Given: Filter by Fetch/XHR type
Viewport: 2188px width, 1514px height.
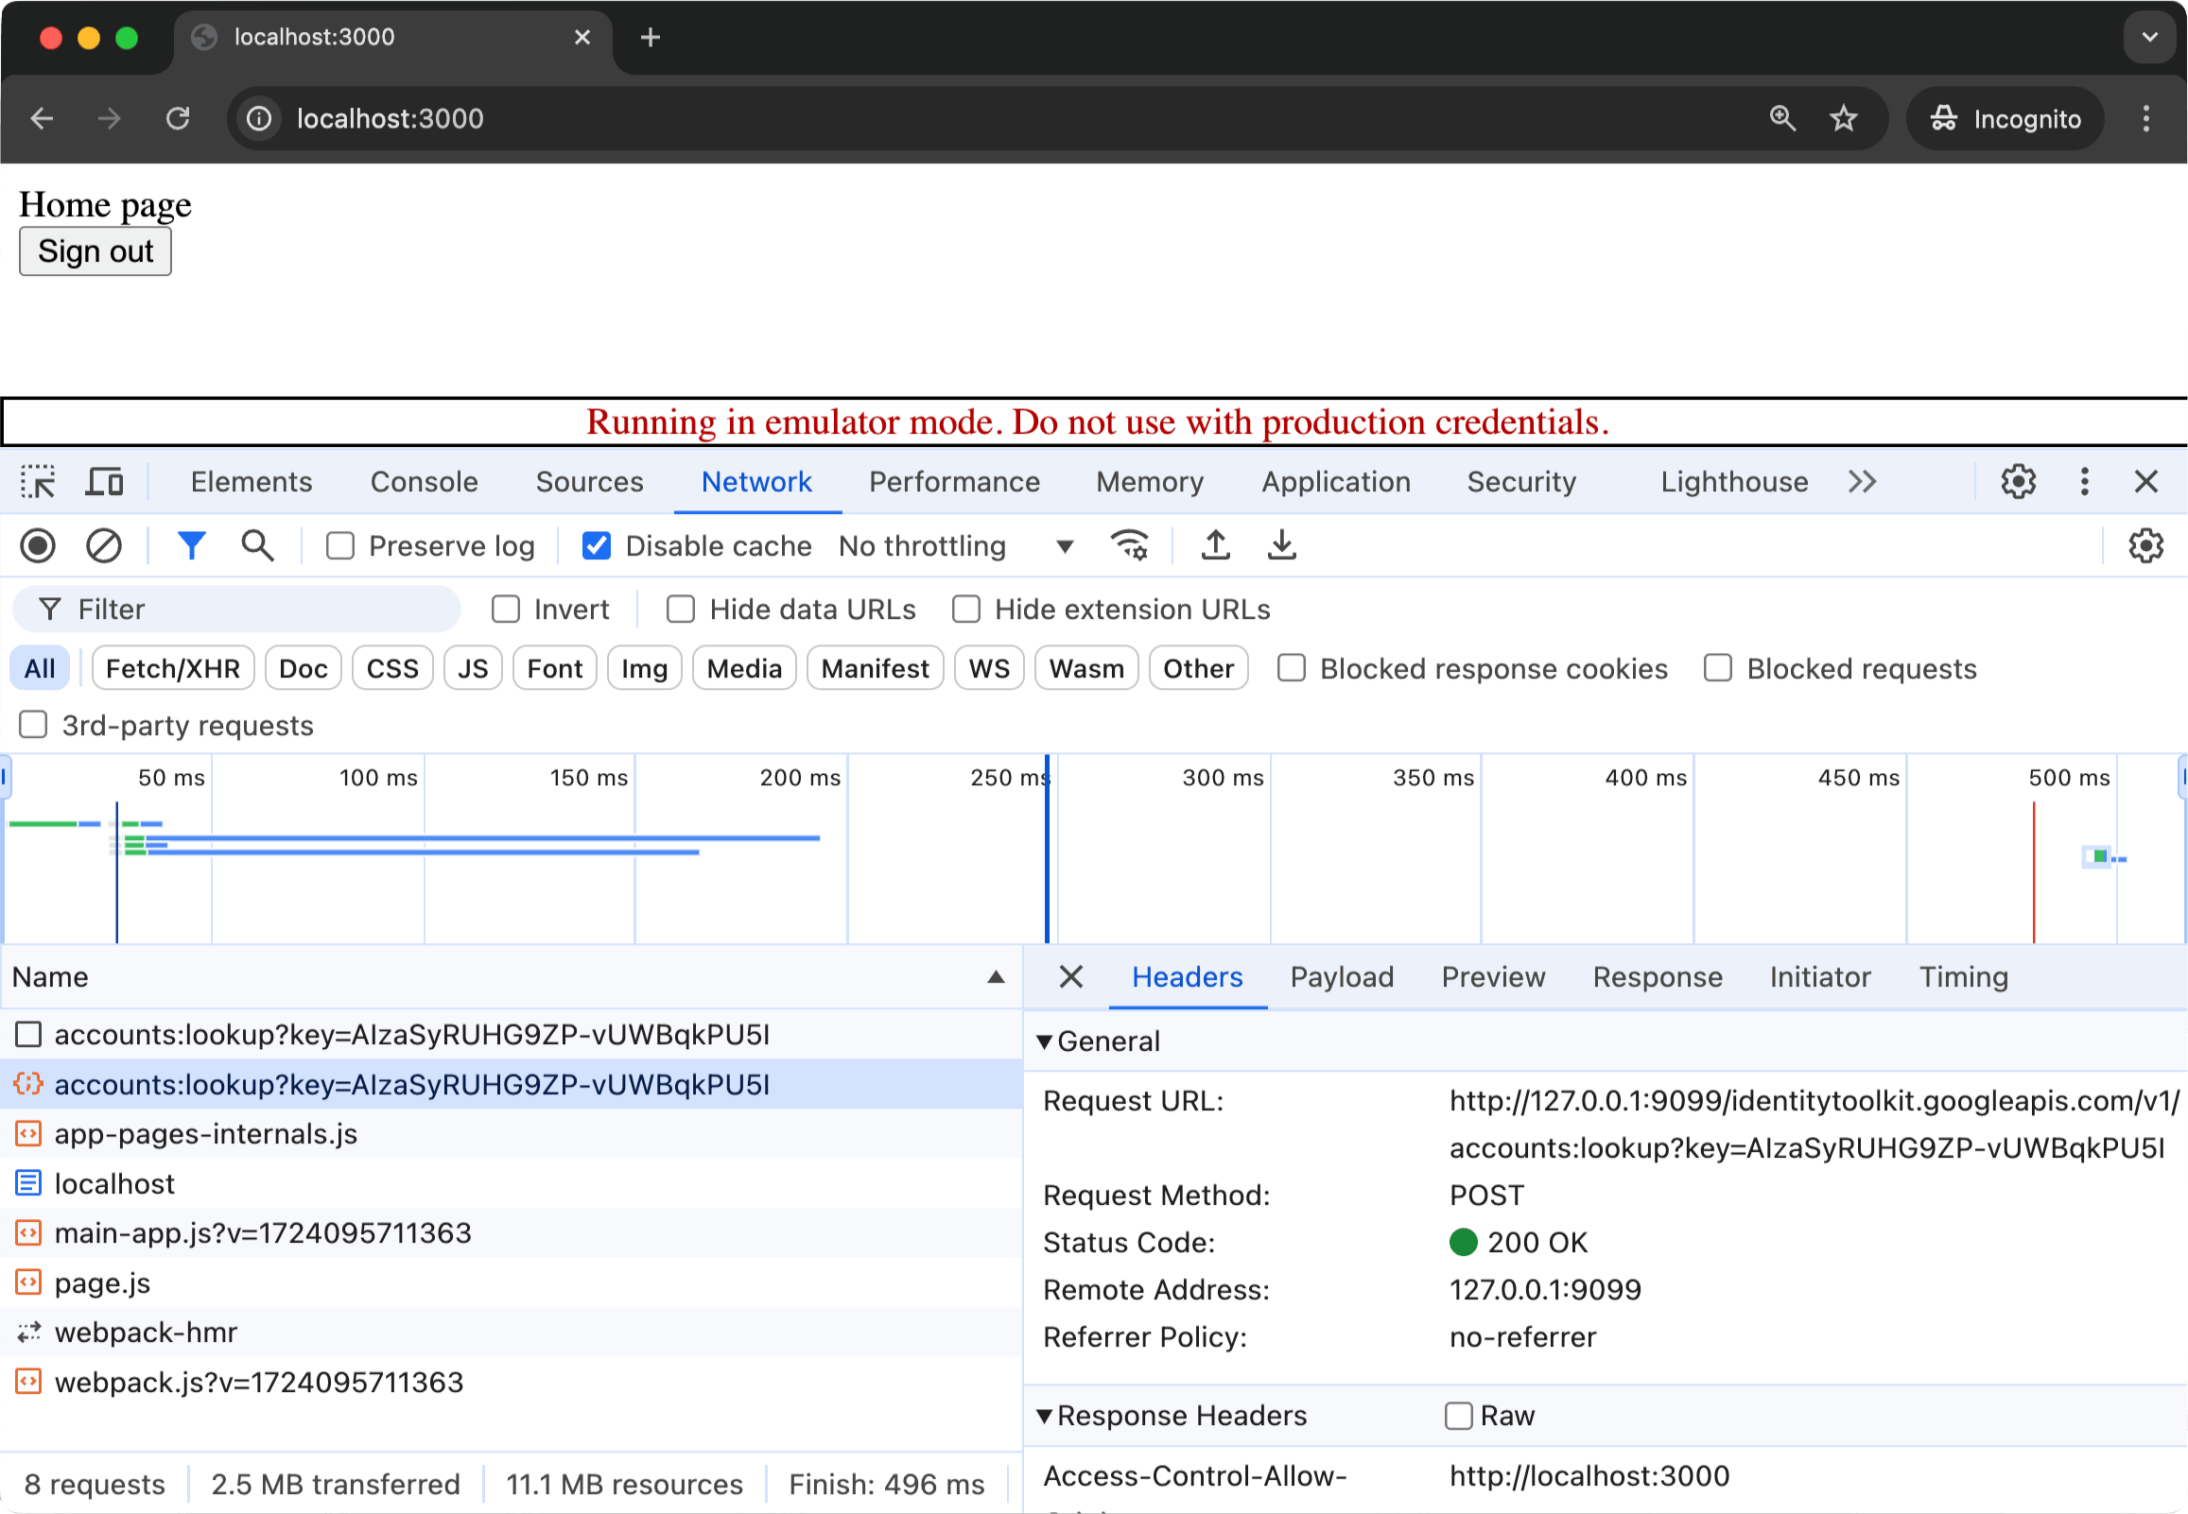Looking at the screenshot, I should [x=173, y=669].
